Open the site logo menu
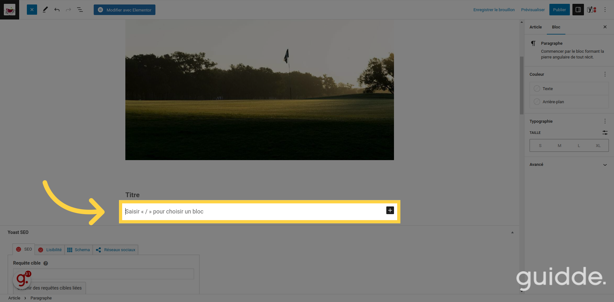The width and height of the screenshot is (614, 302). [10, 10]
